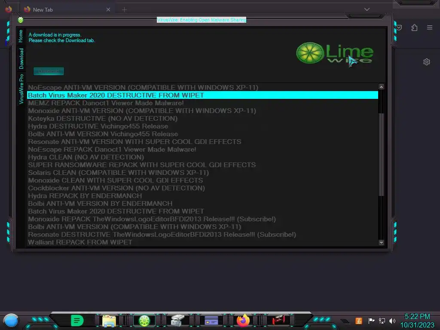Select "Cockblocker ANTI-VM VERSION (NO AV DETECTION)"

203,188
